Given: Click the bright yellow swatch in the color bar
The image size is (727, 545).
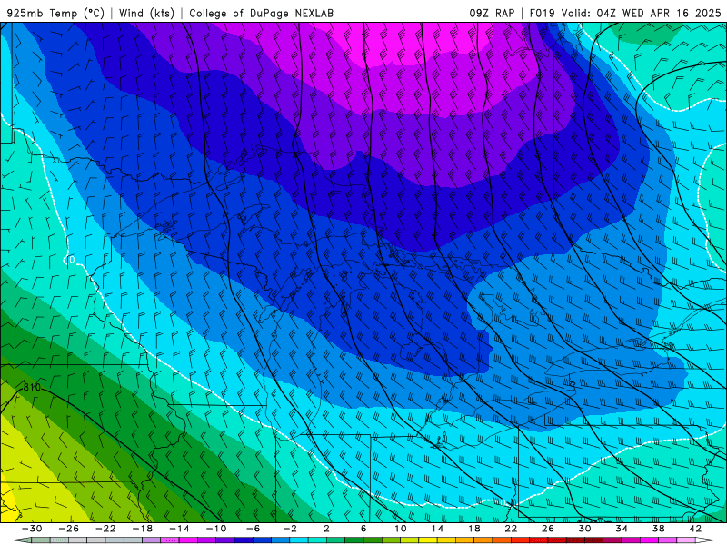Looking at the screenshot, I should pos(428,540).
